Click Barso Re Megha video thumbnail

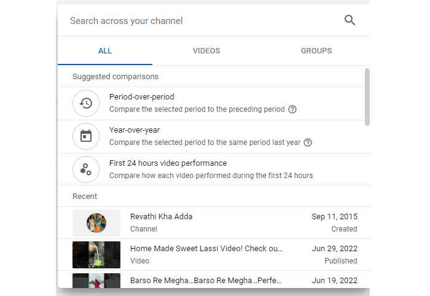96,281
